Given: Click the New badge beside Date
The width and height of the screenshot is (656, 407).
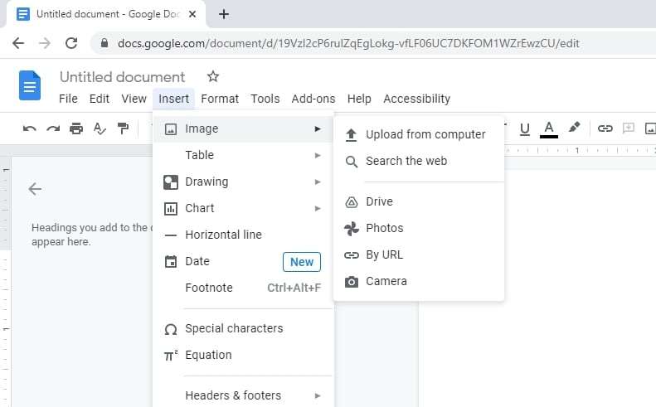Looking at the screenshot, I should pyautogui.click(x=302, y=262).
